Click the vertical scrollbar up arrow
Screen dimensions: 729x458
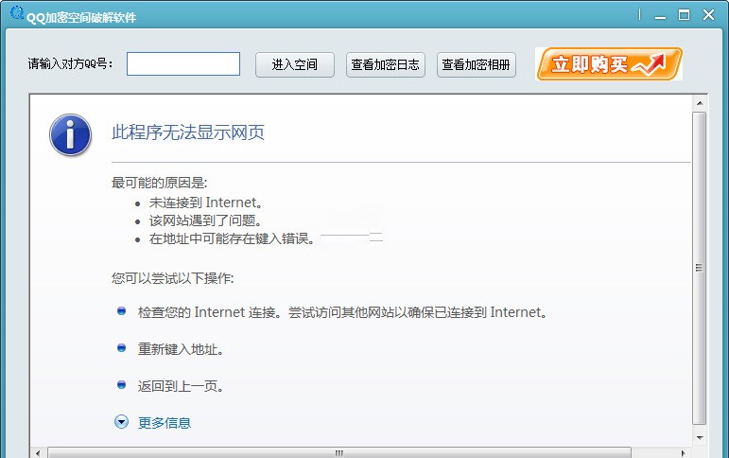[x=700, y=102]
